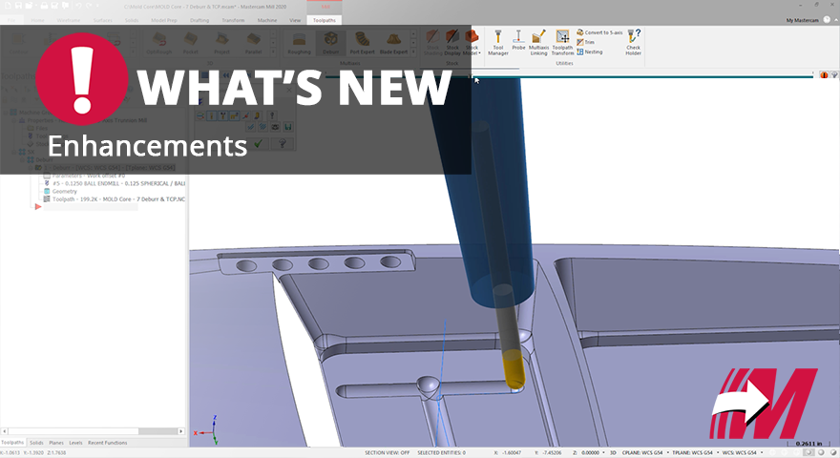Click the green checkmark OK button

click(x=259, y=143)
